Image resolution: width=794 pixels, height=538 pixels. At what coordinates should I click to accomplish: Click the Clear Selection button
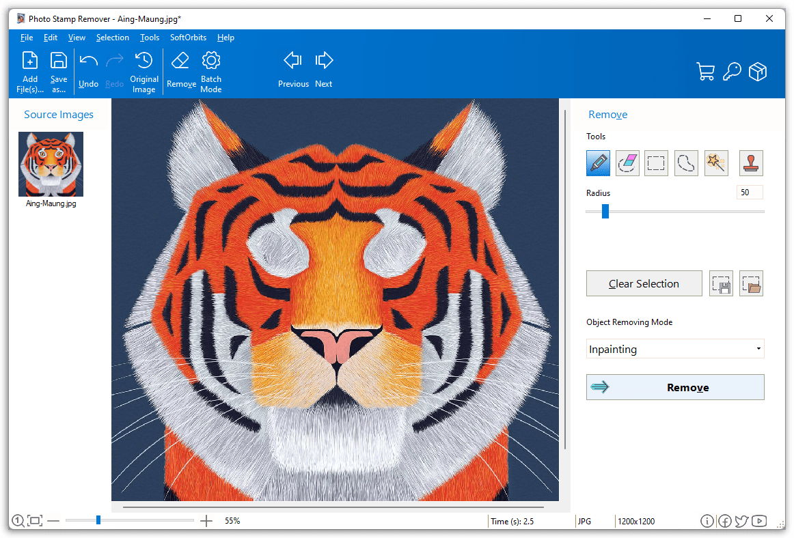click(x=644, y=283)
